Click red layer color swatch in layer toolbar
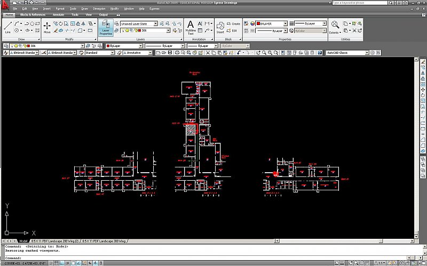 (28, 46)
